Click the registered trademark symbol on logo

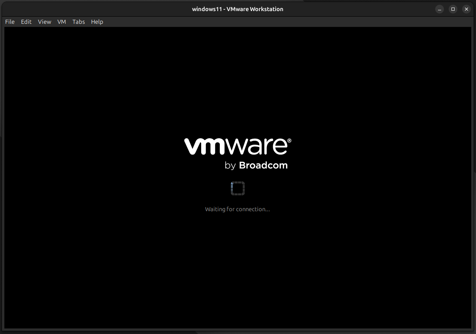289,141
